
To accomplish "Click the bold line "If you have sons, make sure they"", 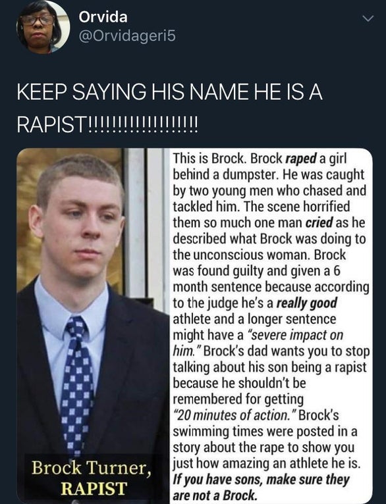I will 262,480.
